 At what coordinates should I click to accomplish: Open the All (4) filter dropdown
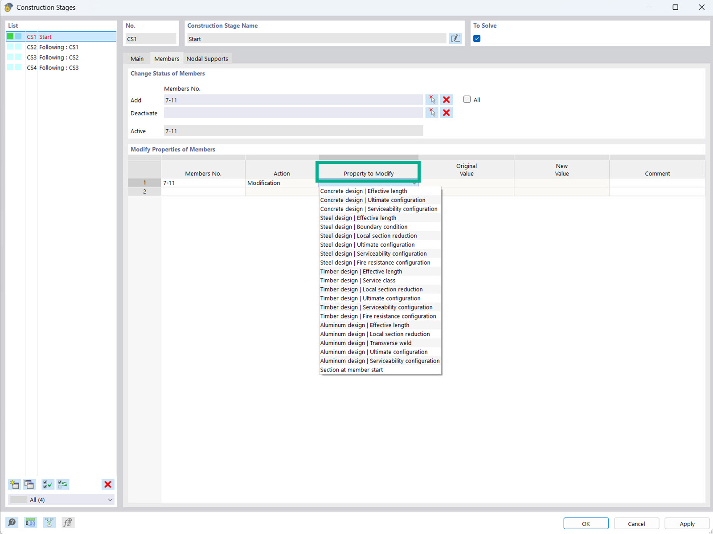pos(61,499)
